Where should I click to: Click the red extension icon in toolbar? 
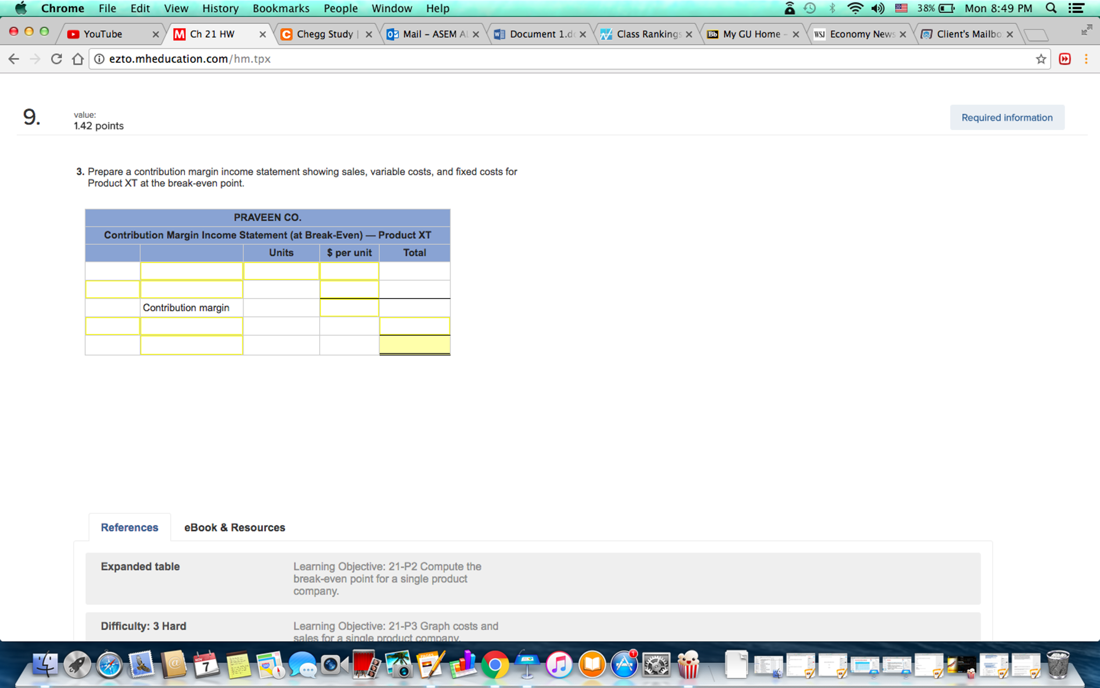[1065, 59]
